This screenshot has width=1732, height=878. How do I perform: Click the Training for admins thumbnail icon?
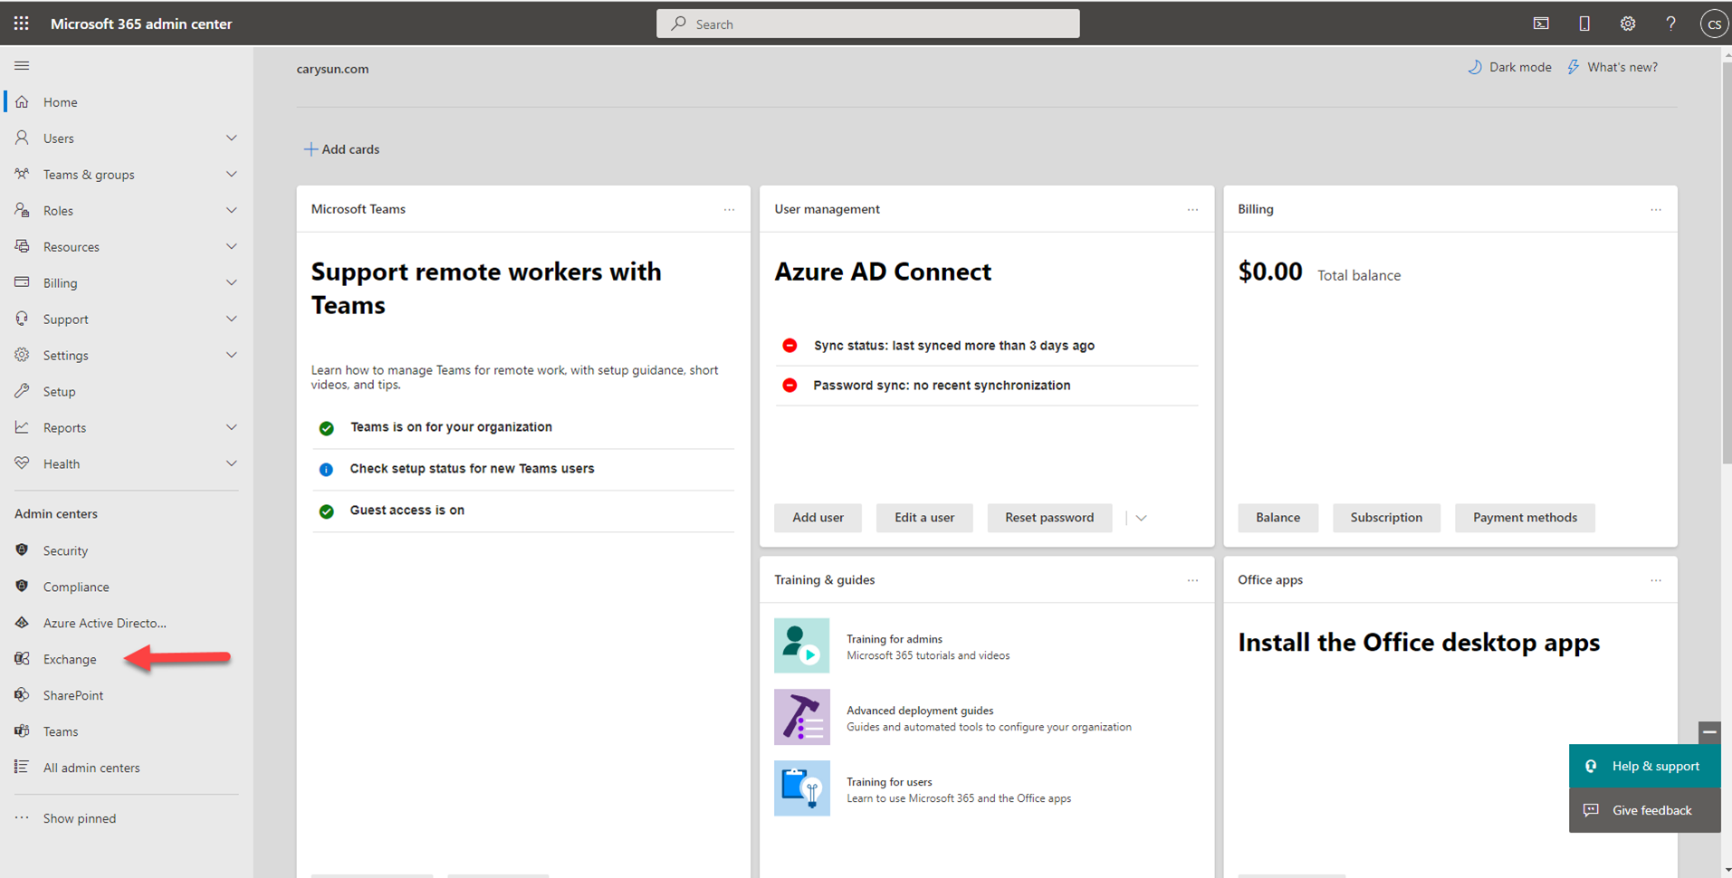[802, 645]
